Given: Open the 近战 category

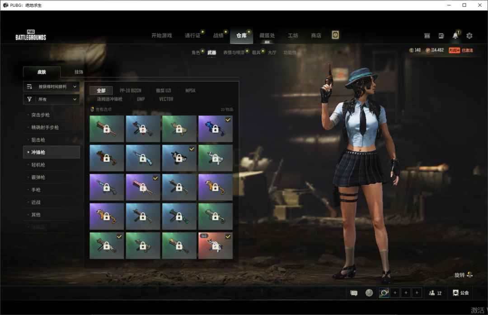Looking at the screenshot, I should tap(52, 202).
